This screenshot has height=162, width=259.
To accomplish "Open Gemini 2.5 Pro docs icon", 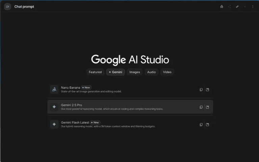I will click(207, 107).
